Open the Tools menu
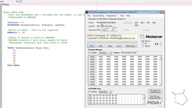This screenshot has height=108, width=192. [122, 16]
